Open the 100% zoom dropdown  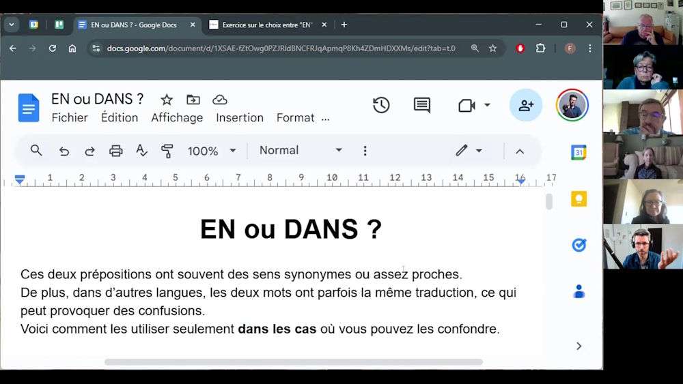[x=212, y=151]
